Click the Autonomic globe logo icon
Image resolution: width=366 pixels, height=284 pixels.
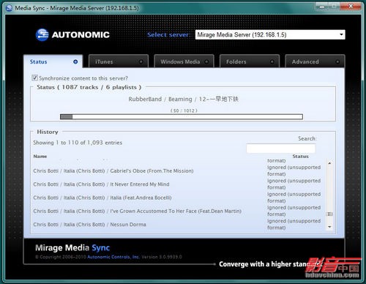42,34
